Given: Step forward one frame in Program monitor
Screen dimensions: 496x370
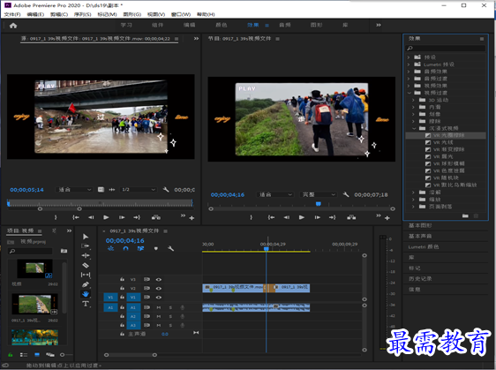Looking at the screenshot, I should tap(317, 217).
